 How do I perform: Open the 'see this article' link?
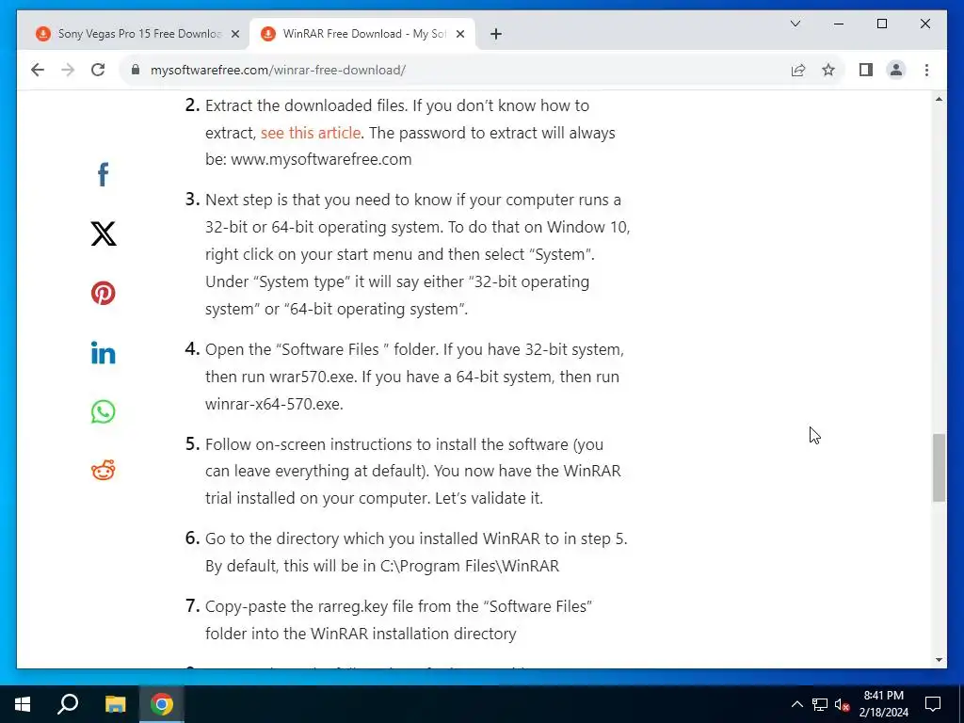pyautogui.click(x=311, y=133)
